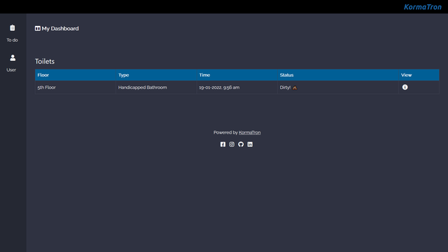Open the Facebook social icon
The height and width of the screenshot is (252, 448).
[x=223, y=144]
